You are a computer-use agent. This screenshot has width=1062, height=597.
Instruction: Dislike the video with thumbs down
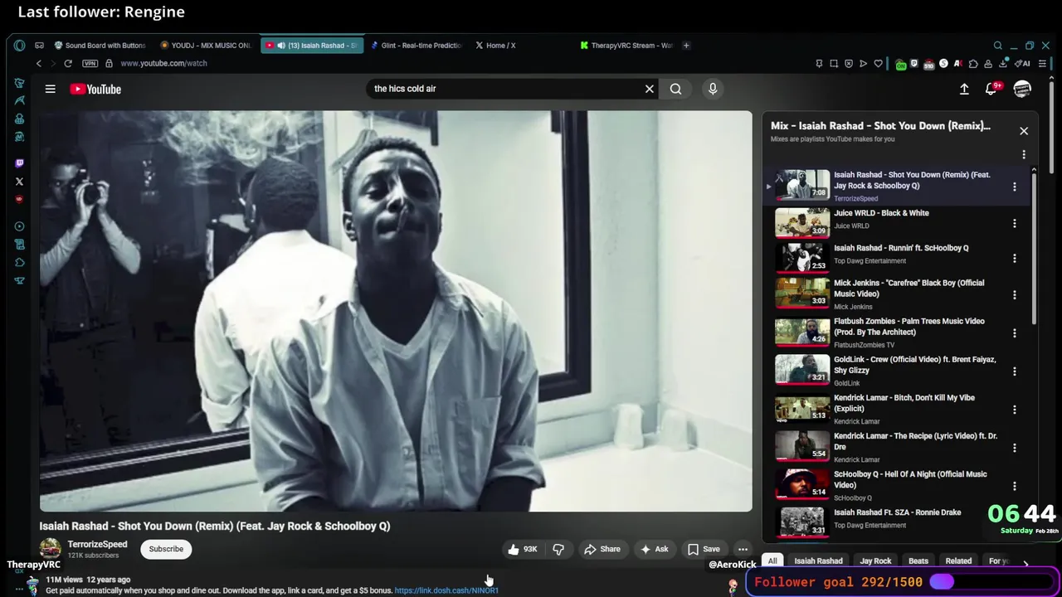coord(558,549)
